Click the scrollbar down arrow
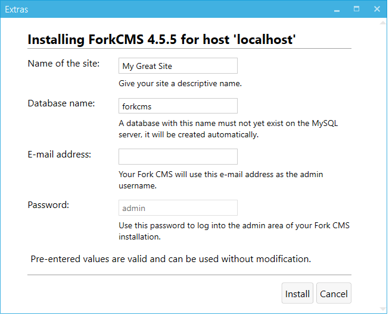 click(x=383, y=309)
